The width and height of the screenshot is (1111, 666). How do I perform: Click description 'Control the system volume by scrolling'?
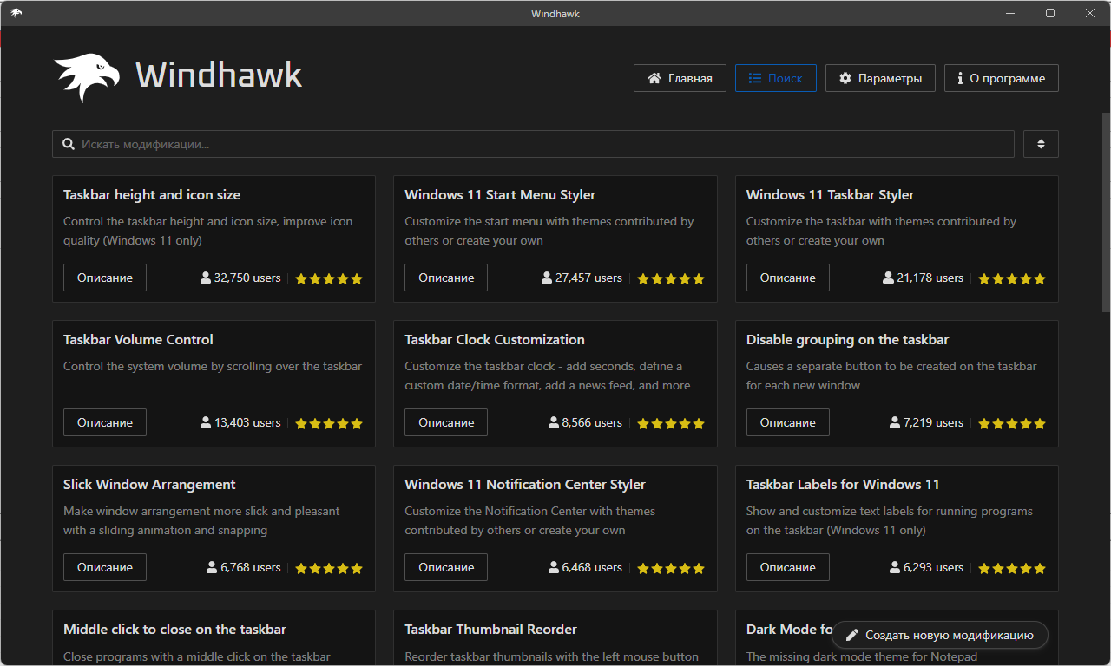click(x=213, y=367)
